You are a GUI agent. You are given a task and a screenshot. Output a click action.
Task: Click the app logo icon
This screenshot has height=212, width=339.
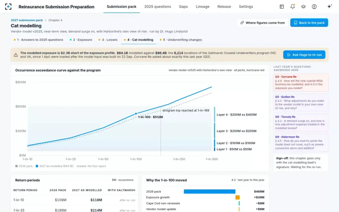click(8, 7)
